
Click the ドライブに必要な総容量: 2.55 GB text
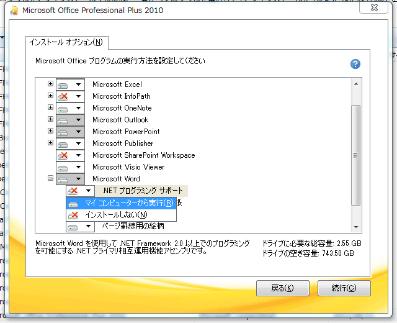click(311, 243)
